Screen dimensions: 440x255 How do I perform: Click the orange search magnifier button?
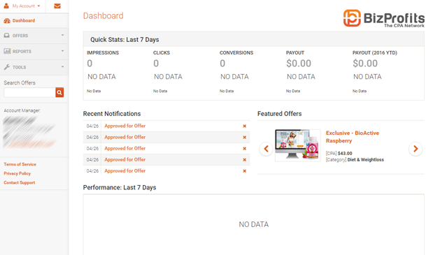pos(59,92)
